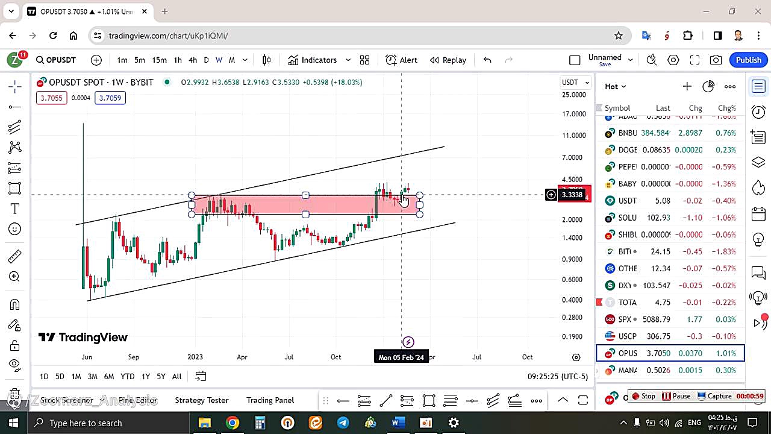This screenshot has height=434, width=771.
Task: Open the Alerts clock panel
Action: pos(758,112)
